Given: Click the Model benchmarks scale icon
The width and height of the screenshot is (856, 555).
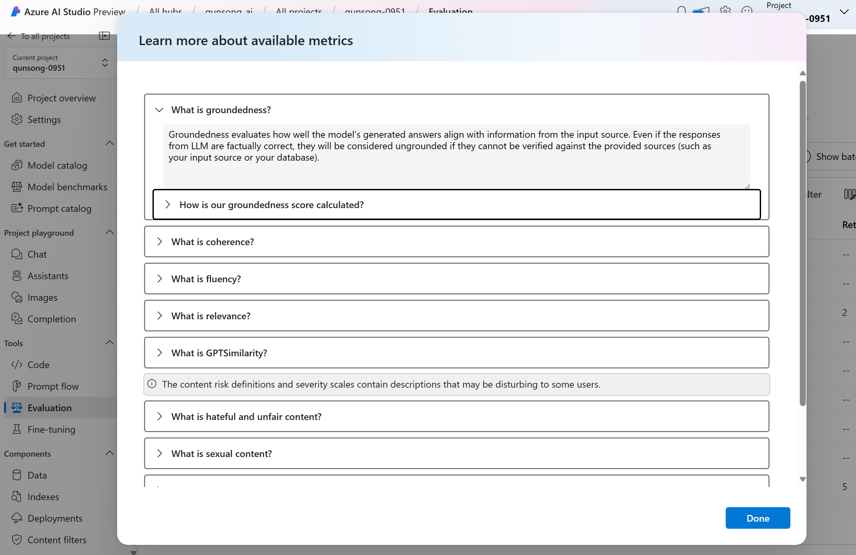Looking at the screenshot, I should coord(16,187).
